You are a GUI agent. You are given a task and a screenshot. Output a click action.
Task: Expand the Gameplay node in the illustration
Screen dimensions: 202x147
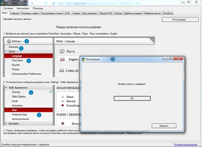click(6, 123)
